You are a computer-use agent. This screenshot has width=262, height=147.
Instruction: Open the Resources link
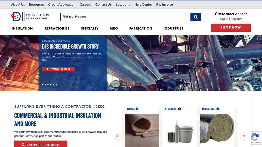click(x=37, y=5)
